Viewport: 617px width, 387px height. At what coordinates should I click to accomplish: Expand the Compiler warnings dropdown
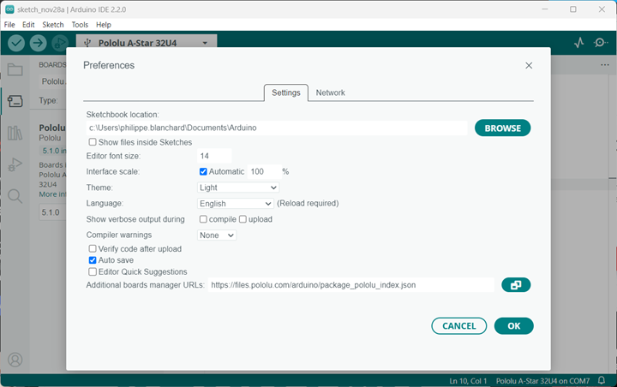pyautogui.click(x=217, y=235)
